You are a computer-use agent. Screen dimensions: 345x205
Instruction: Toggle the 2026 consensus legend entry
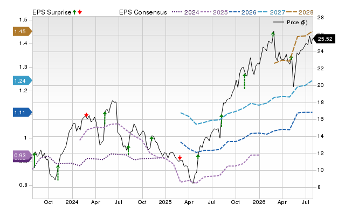[243, 12]
